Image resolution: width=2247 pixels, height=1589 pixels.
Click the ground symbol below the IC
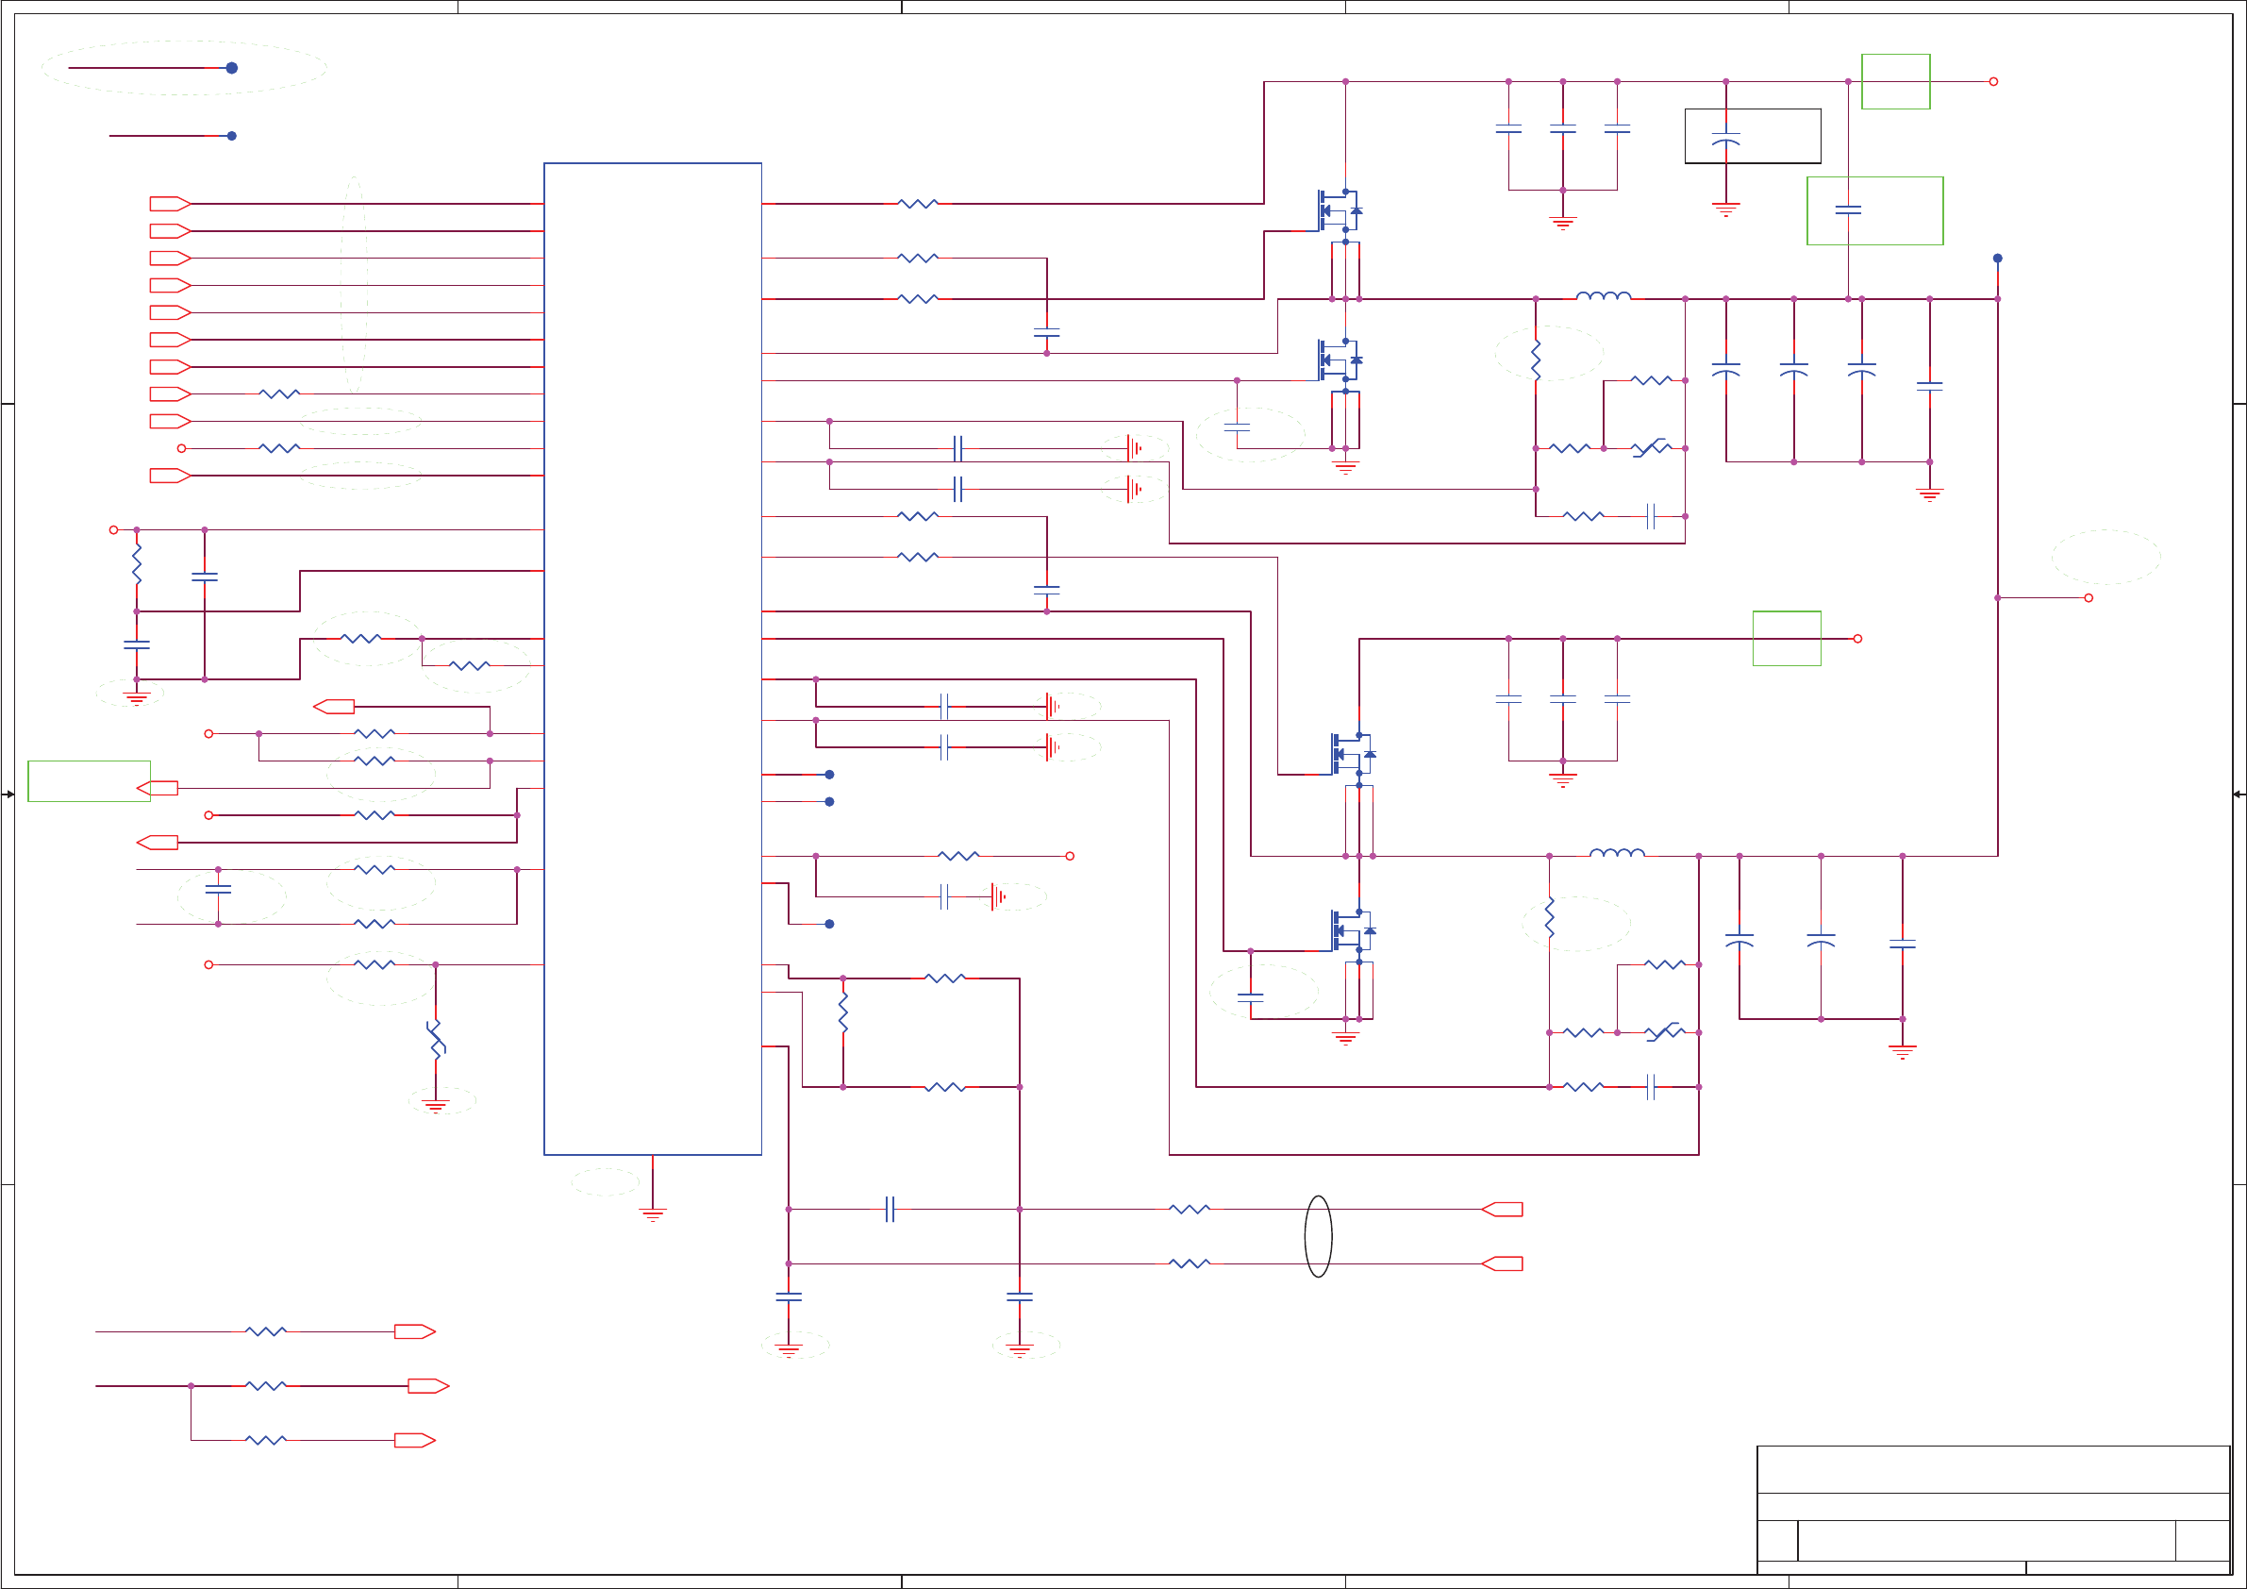pyautogui.click(x=653, y=1214)
